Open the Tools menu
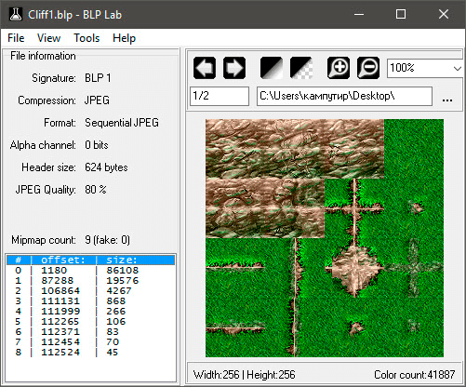 point(87,38)
